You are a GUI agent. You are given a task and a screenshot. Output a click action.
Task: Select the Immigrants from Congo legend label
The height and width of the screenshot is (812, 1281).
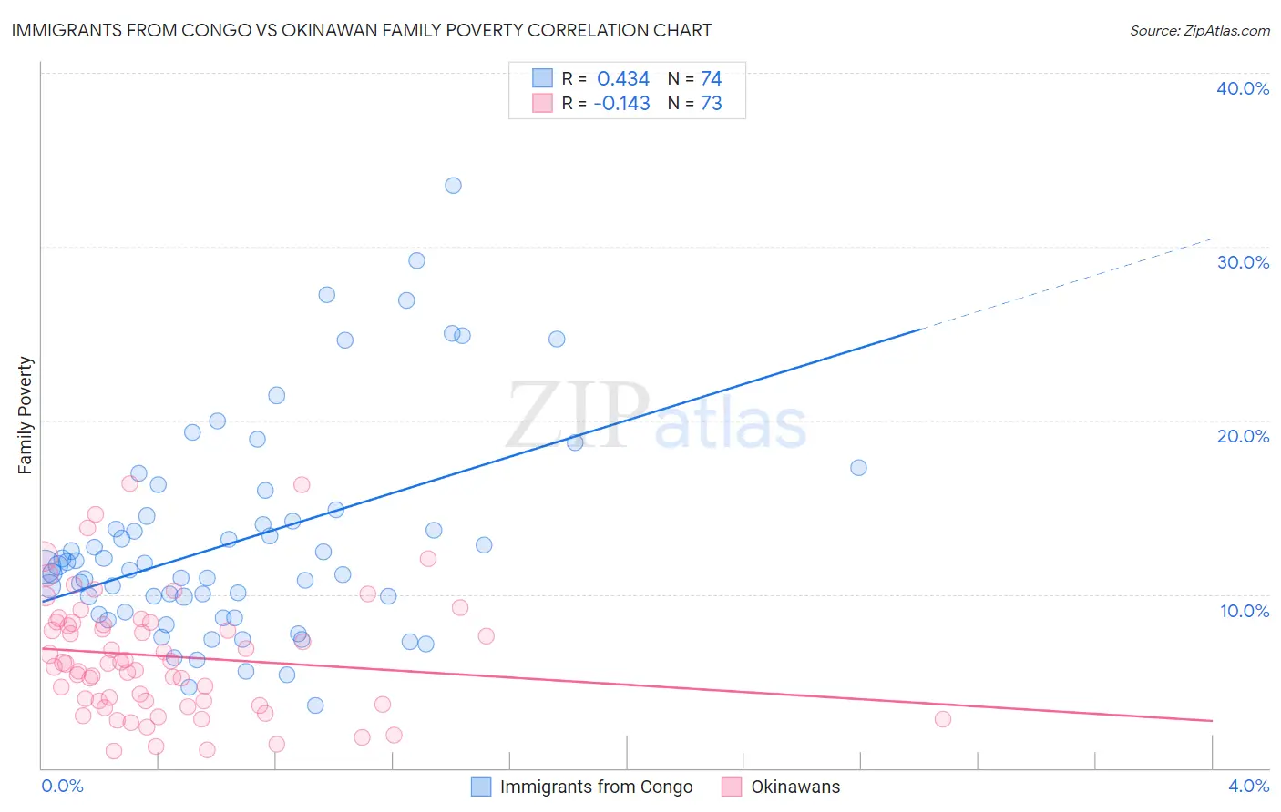(x=597, y=787)
